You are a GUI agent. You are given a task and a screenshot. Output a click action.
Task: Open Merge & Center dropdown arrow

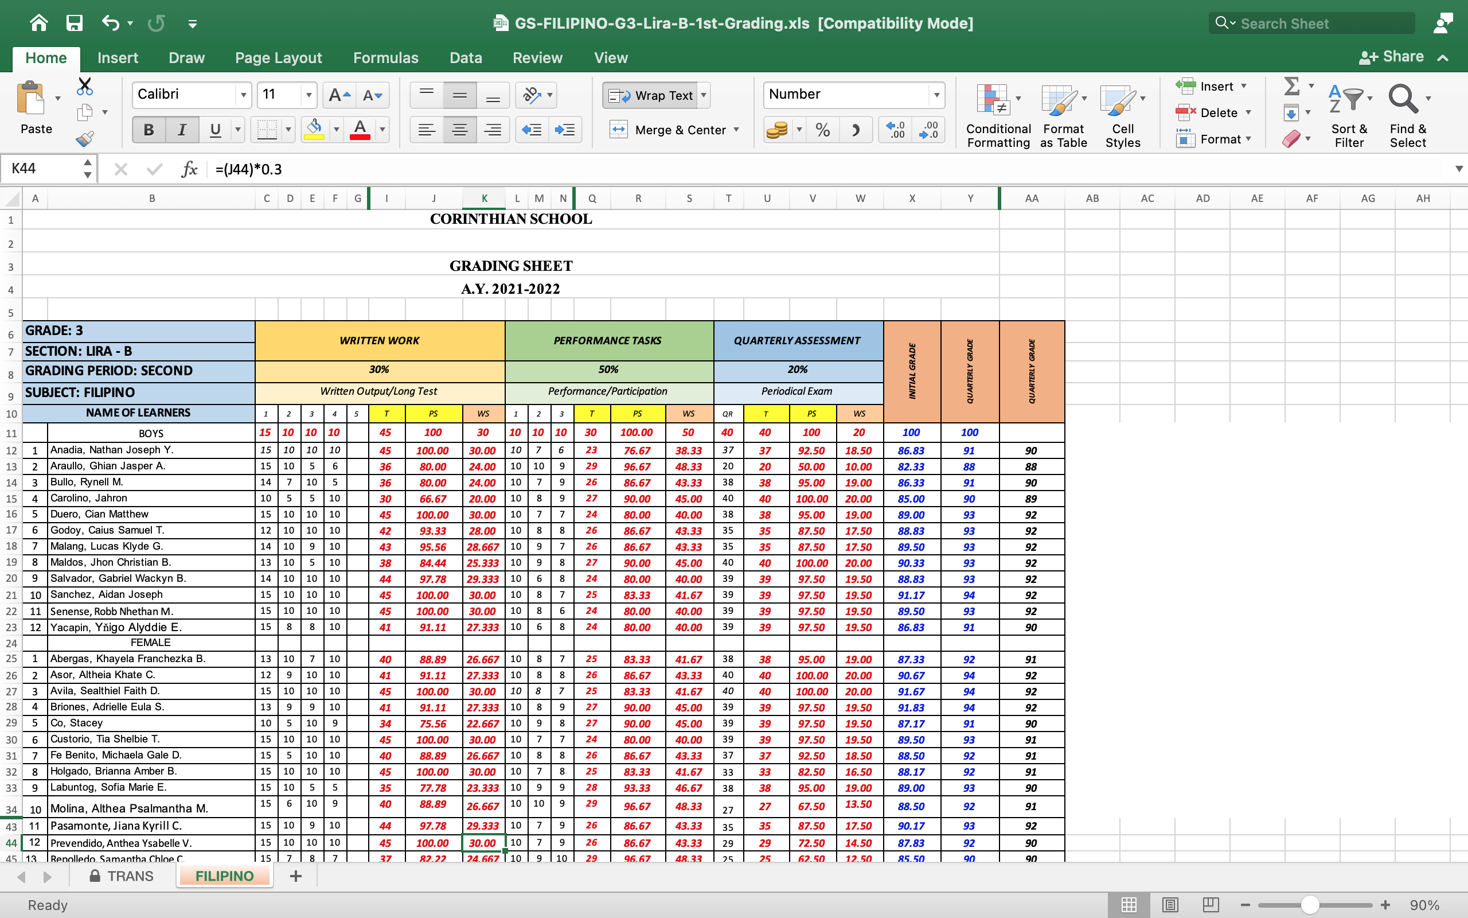736,130
